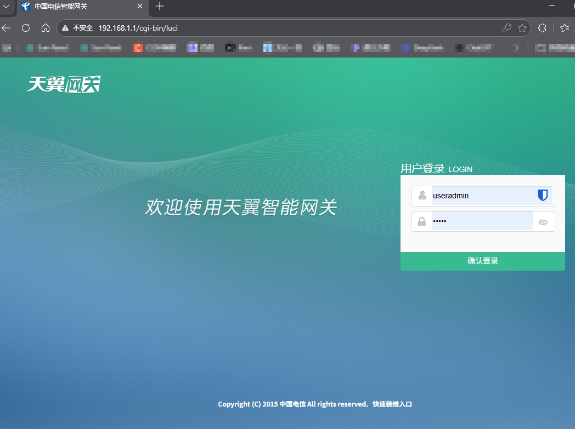Click the 不安全 security warning indicator

(x=77, y=28)
